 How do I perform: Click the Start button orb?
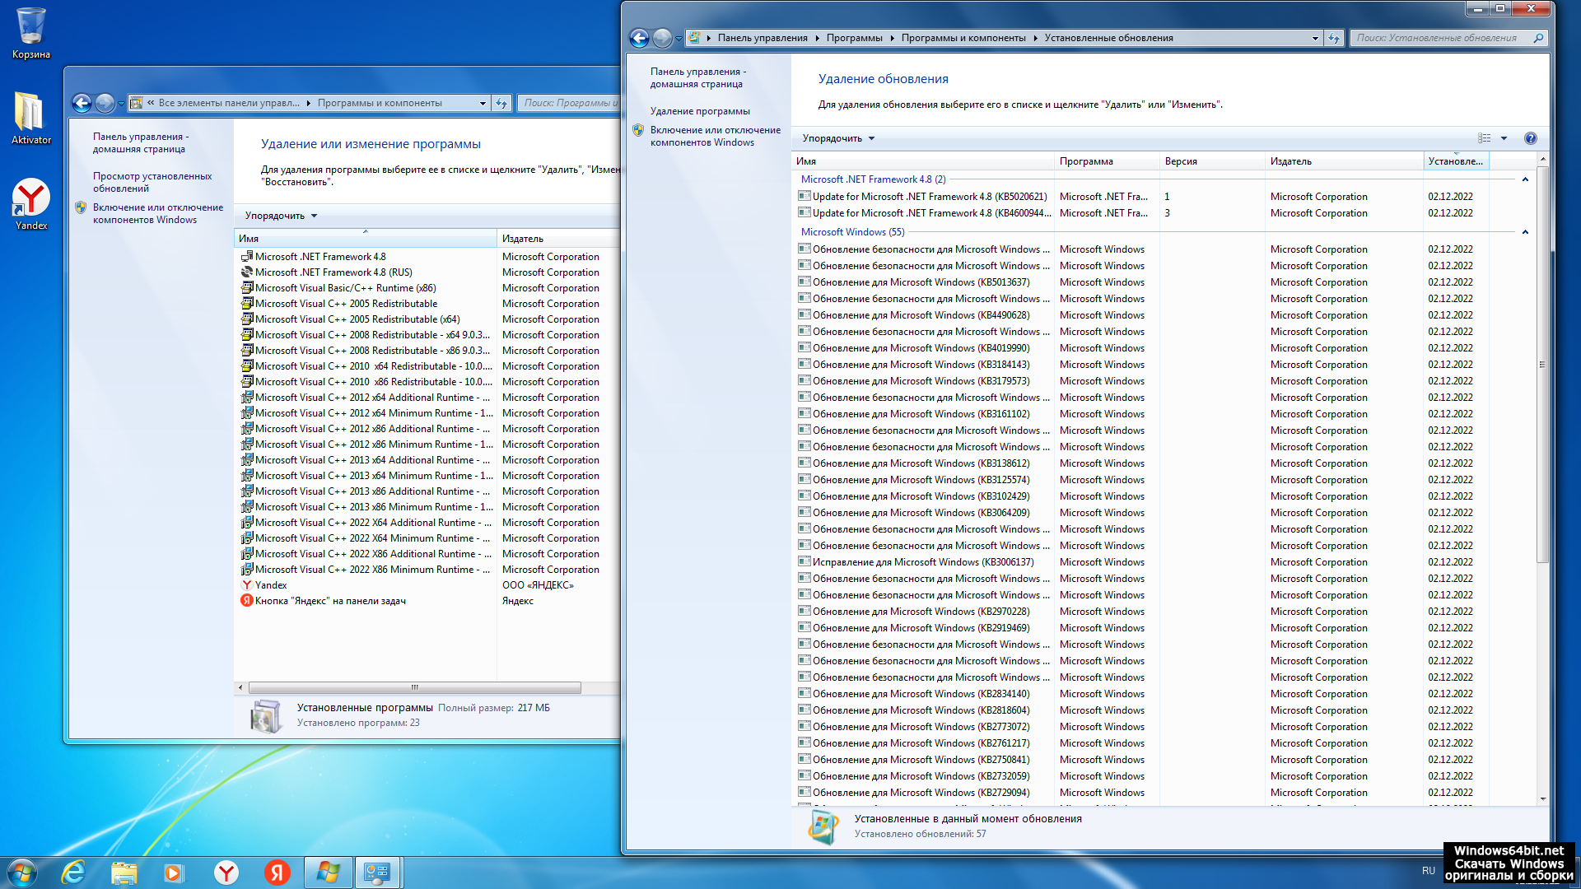tap(22, 873)
